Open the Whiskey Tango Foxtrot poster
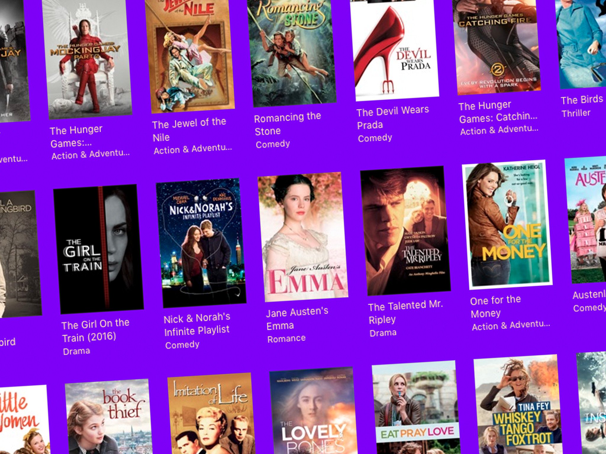Screen dimensions: 606x454 pos(518,404)
